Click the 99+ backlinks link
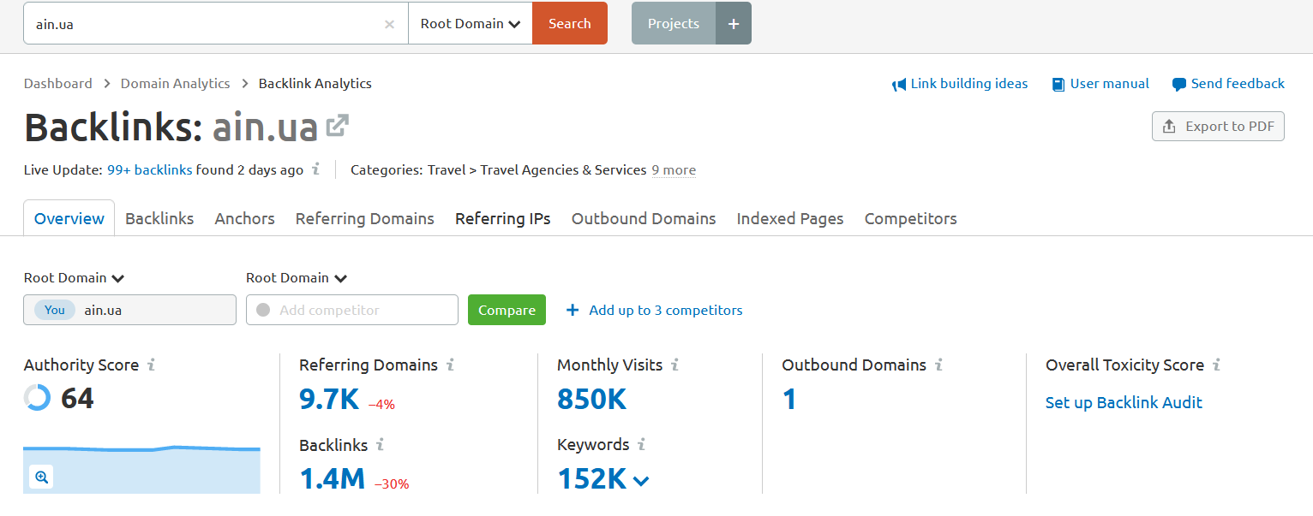1313x516 pixels. click(150, 169)
